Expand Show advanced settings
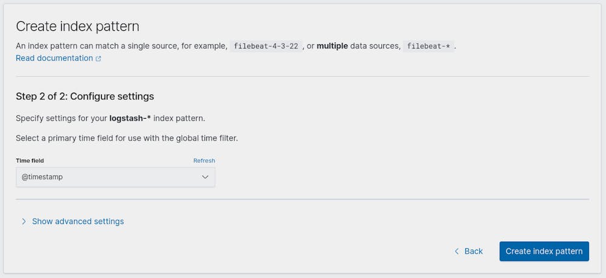 pos(78,222)
